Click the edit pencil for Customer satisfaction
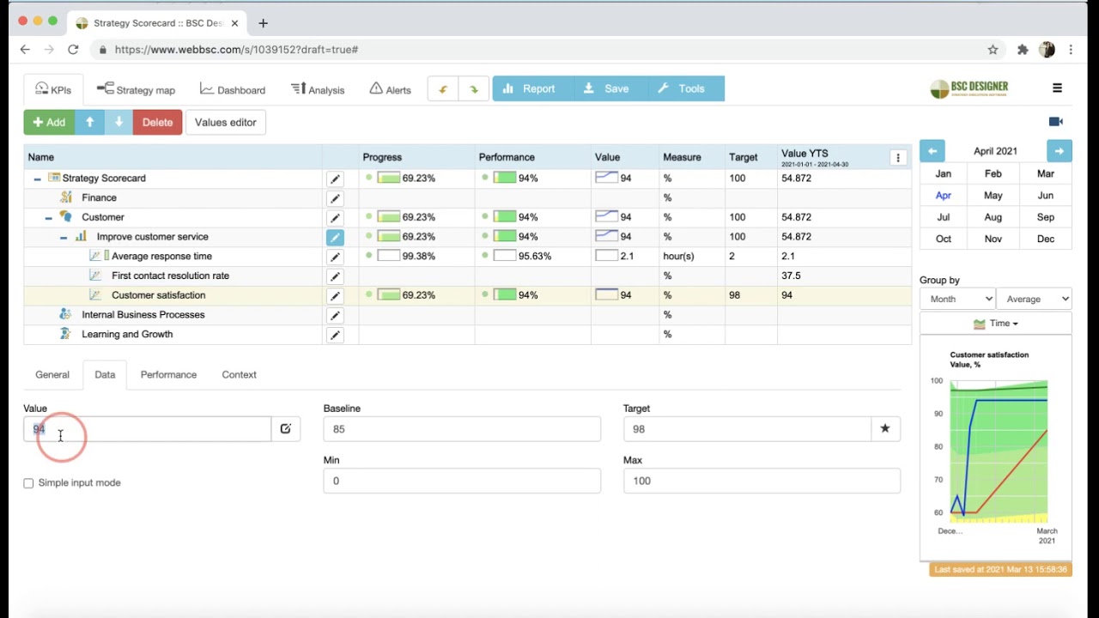The width and height of the screenshot is (1099, 618). coord(335,296)
